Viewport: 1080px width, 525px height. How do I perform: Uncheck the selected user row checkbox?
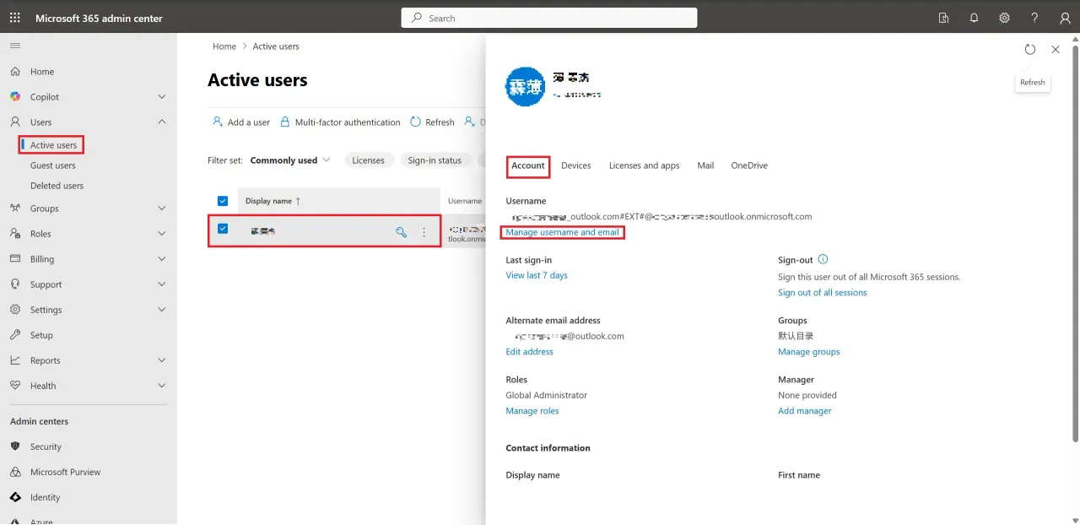[223, 229]
